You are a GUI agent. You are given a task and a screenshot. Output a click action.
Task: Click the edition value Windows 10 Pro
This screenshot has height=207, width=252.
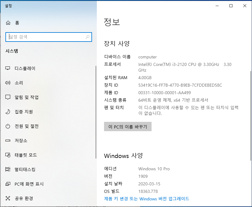click(154, 169)
